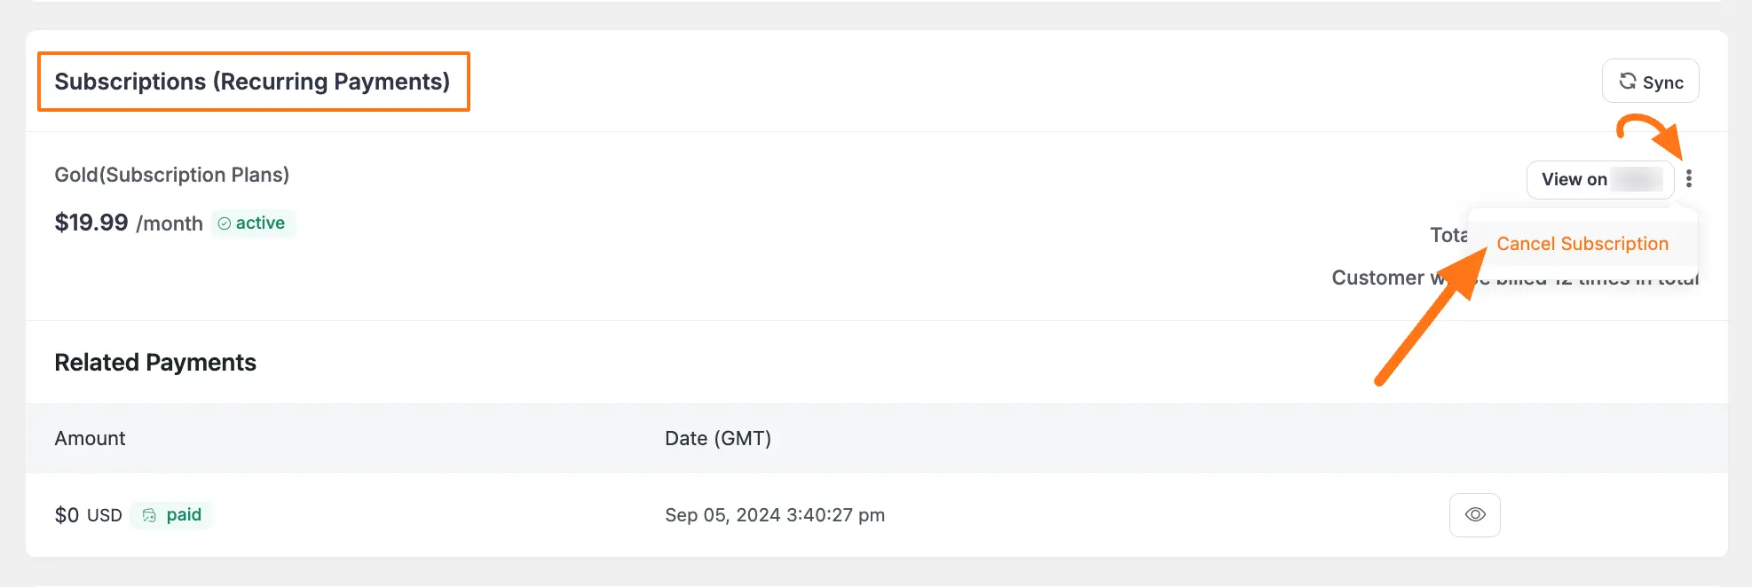This screenshot has width=1752, height=587.
Task: Click the $19.99 subscription price
Action: [x=91, y=223]
